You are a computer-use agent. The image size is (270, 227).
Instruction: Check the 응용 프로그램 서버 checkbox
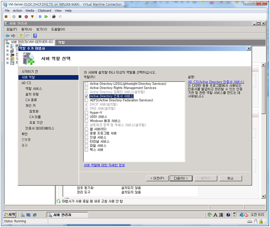pos(86,133)
